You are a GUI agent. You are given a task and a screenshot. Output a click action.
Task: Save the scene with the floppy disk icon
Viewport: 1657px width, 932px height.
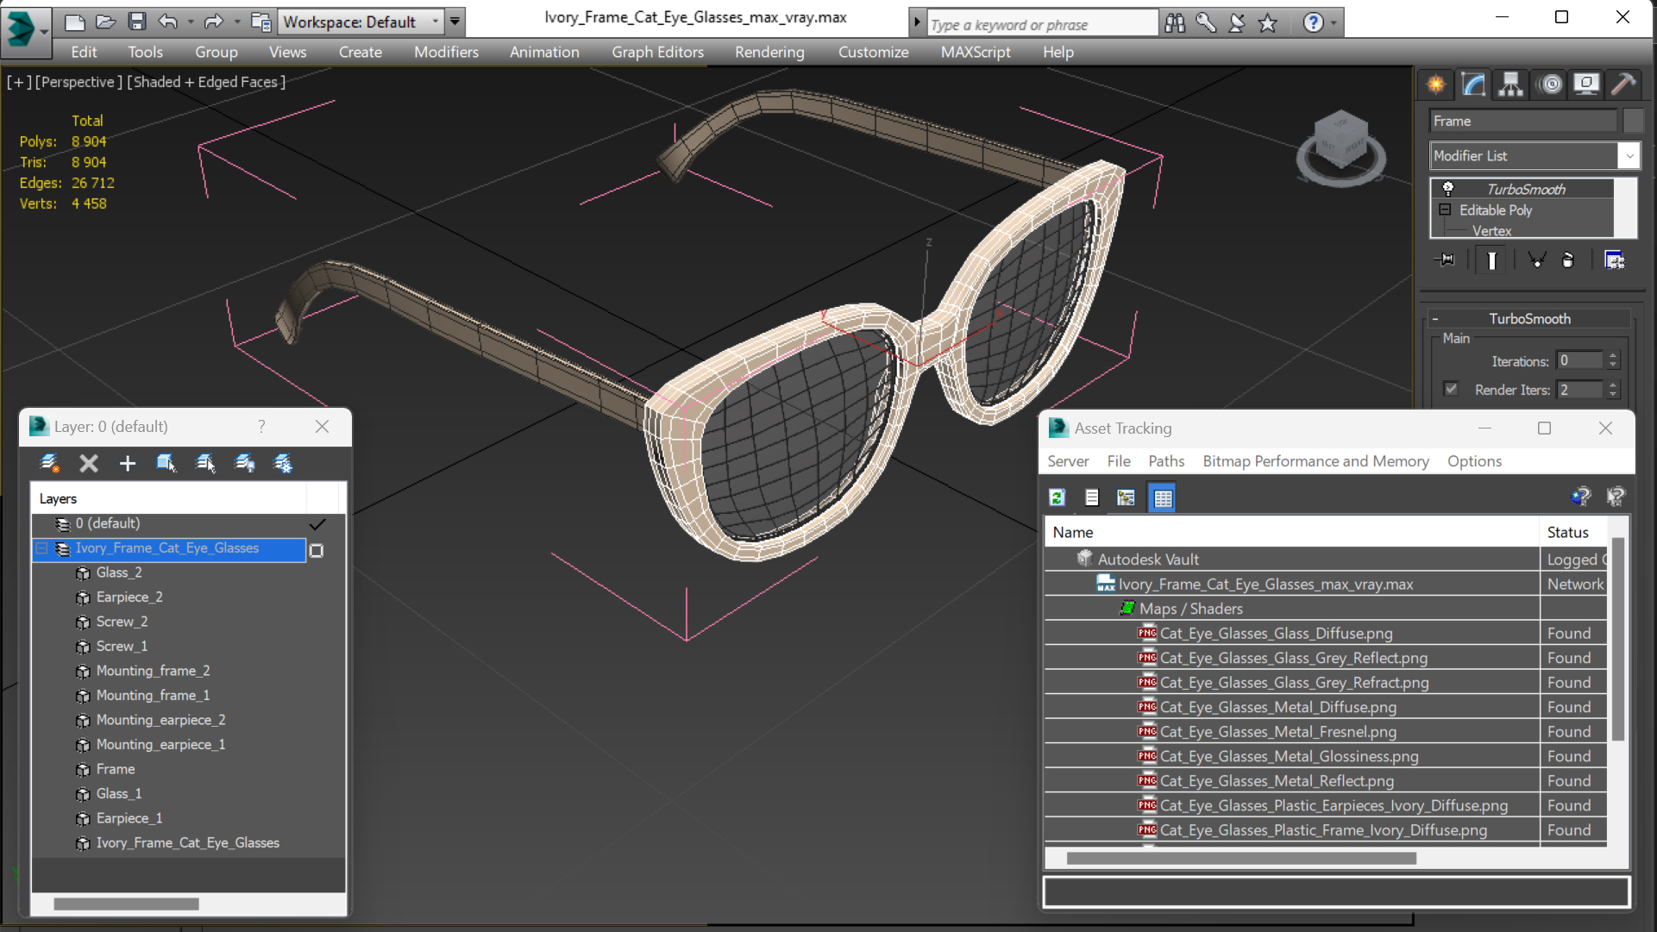click(x=136, y=22)
